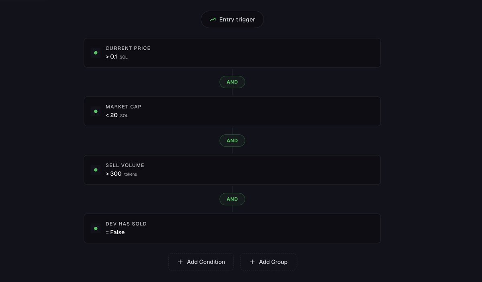The width and height of the screenshot is (482, 282).
Task: Click the plus icon on Add Condition
Action: pyautogui.click(x=180, y=262)
